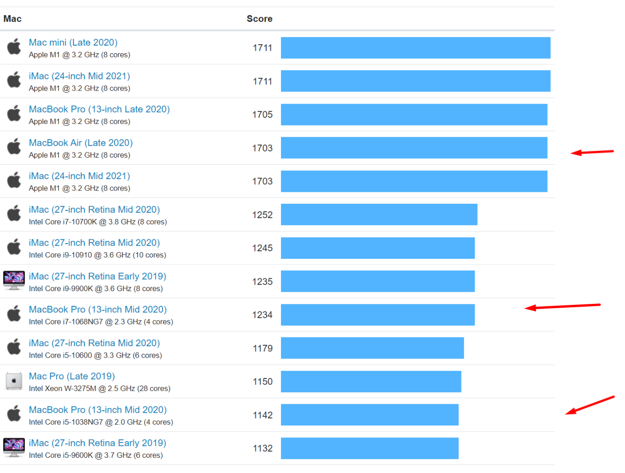
Task: Select the 1705 score value
Action: point(262,114)
